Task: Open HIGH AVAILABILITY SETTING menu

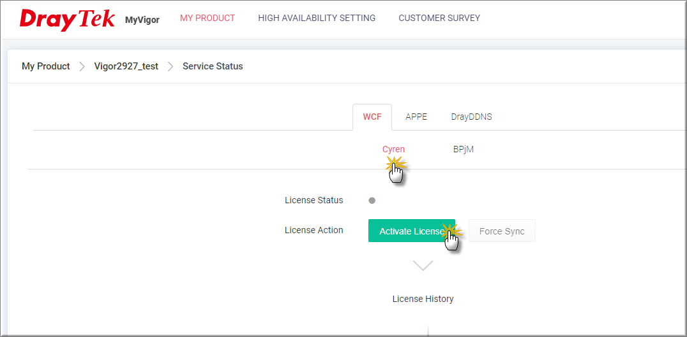Action: click(317, 18)
